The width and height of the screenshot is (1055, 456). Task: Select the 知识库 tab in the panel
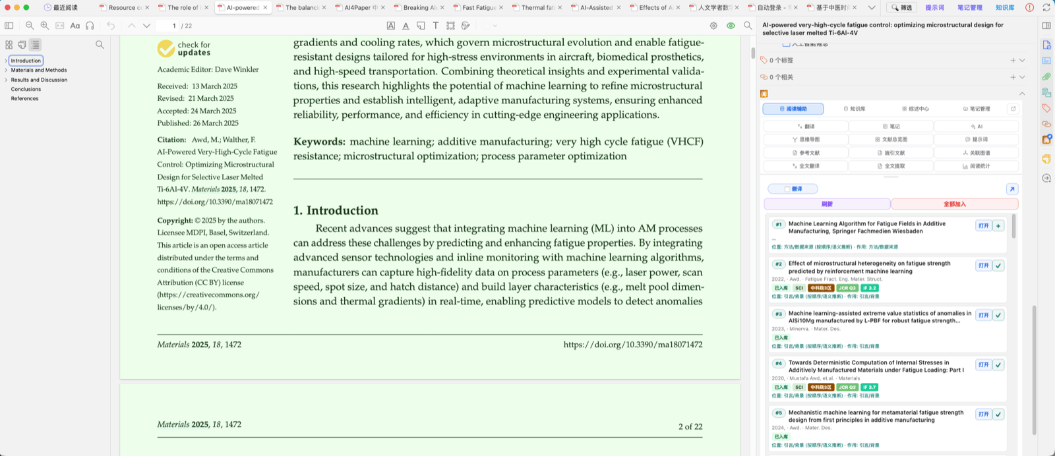pos(854,109)
